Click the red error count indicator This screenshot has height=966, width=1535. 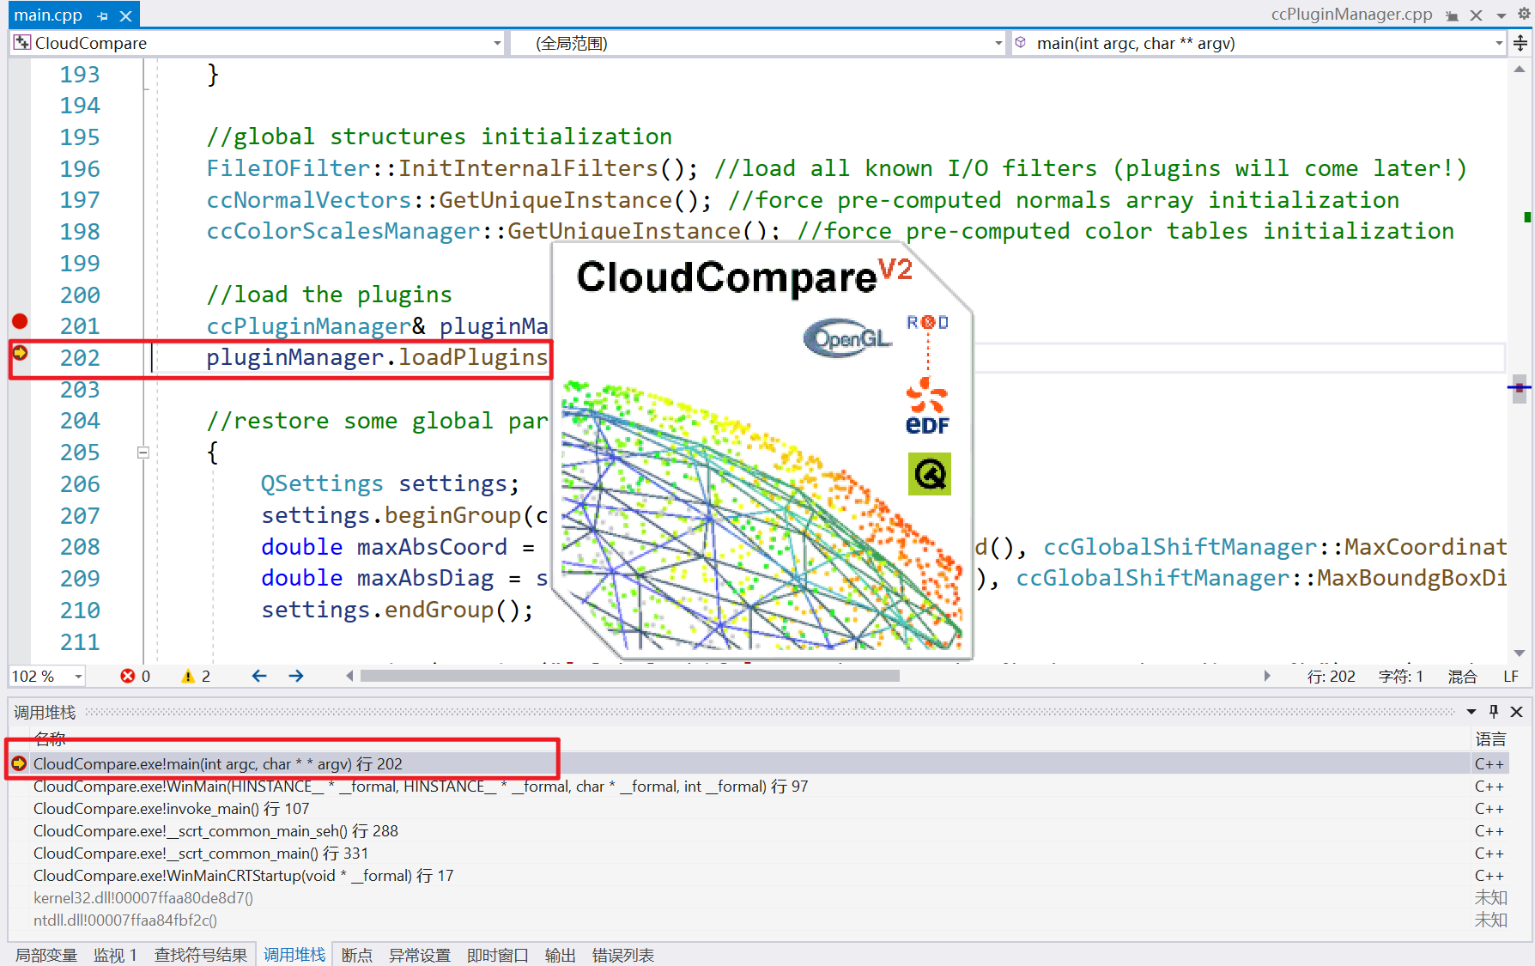(x=135, y=677)
